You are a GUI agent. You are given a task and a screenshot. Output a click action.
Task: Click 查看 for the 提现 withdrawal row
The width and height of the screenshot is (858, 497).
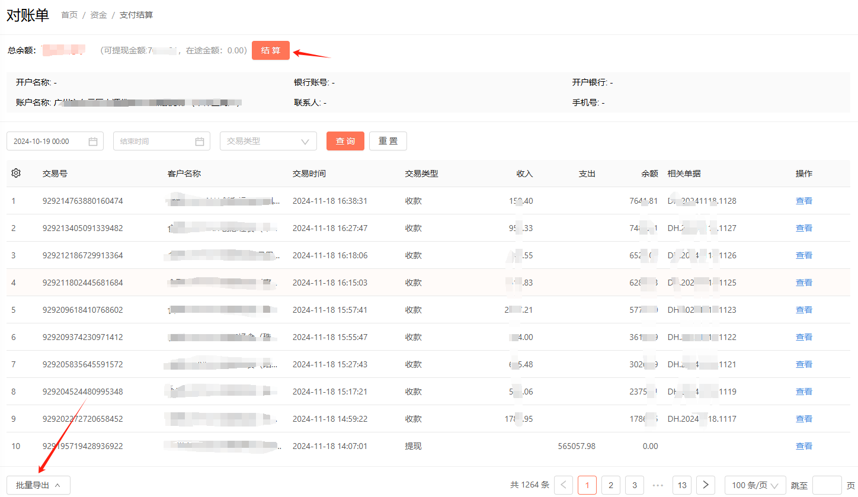[804, 446]
